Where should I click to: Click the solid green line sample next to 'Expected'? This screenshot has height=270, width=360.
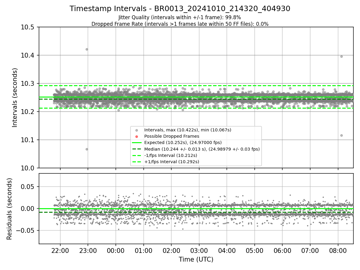click(x=136, y=142)
